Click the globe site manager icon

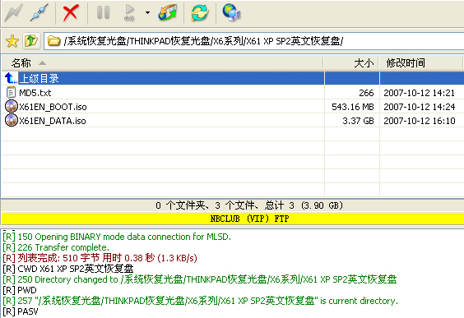coord(231,12)
